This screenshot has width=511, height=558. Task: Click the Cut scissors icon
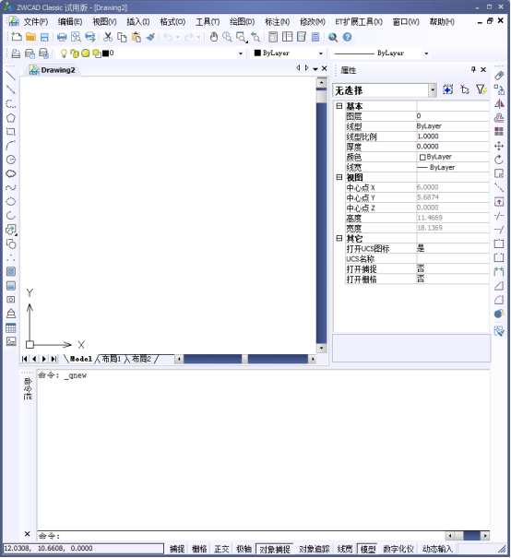108,37
